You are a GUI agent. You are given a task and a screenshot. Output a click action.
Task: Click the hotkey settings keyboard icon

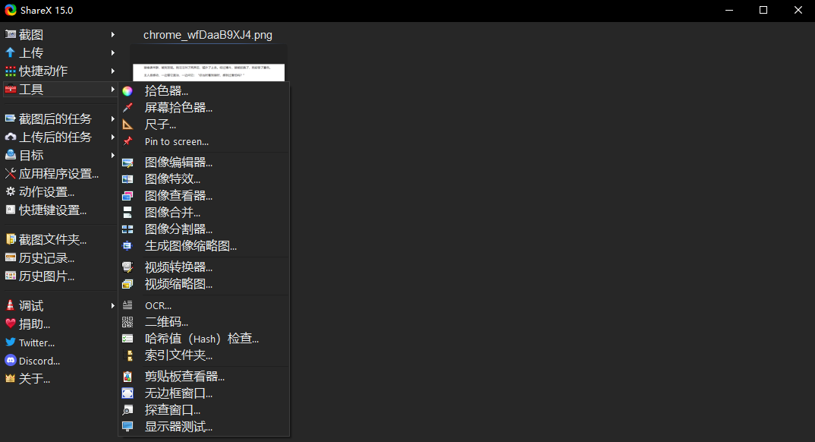point(11,210)
